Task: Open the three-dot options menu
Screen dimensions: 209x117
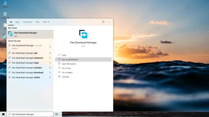Action: point(109,22)
